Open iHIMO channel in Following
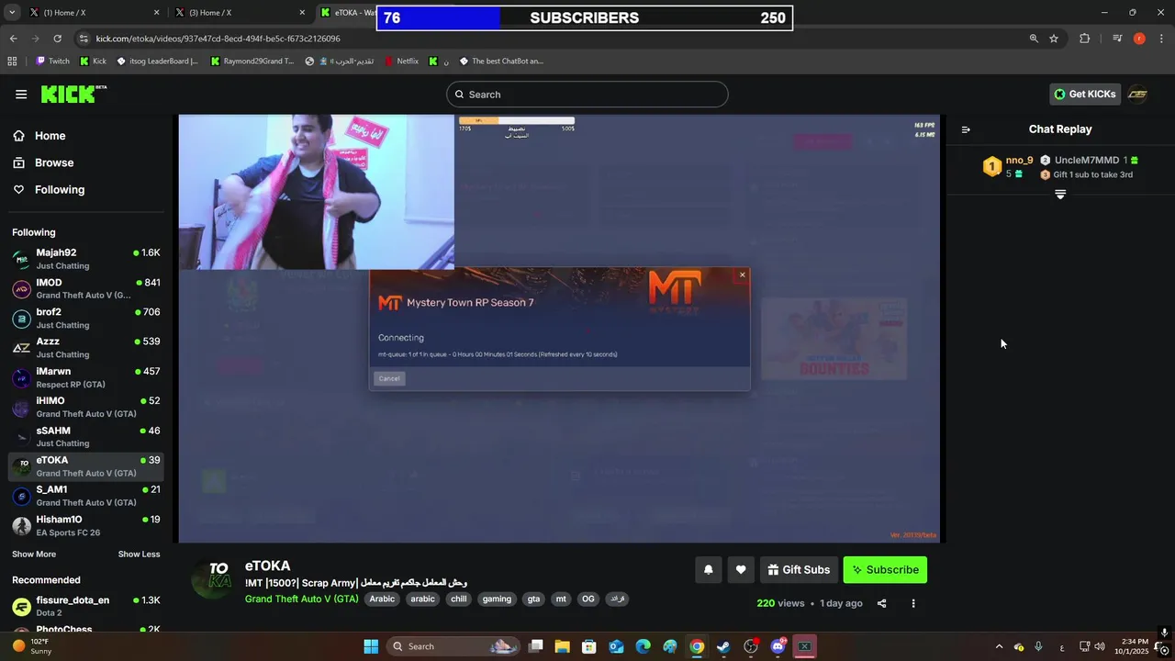Image resolution: width=1175 pixels, height=661 pixels. (x=85, y=407)
